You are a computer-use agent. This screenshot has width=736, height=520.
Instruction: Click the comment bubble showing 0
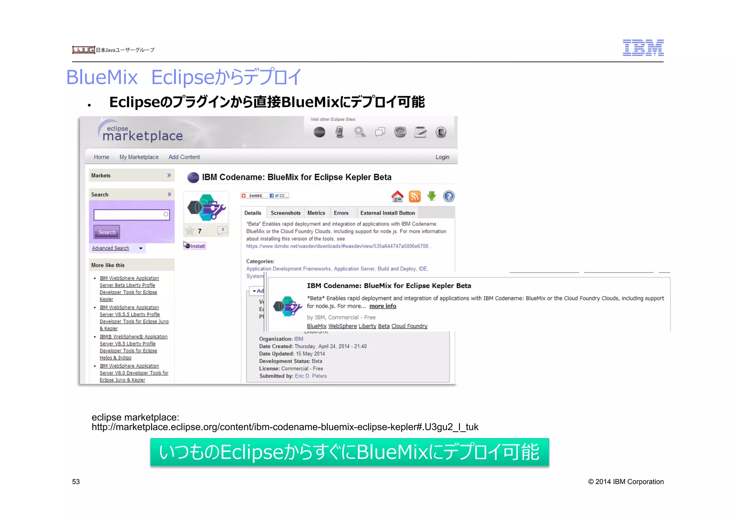[x=222, y=230]
